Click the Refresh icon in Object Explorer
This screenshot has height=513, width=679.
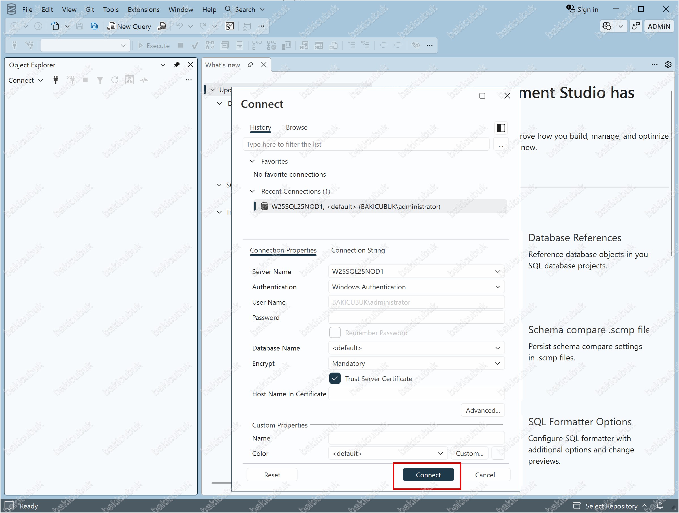(115, 80)
